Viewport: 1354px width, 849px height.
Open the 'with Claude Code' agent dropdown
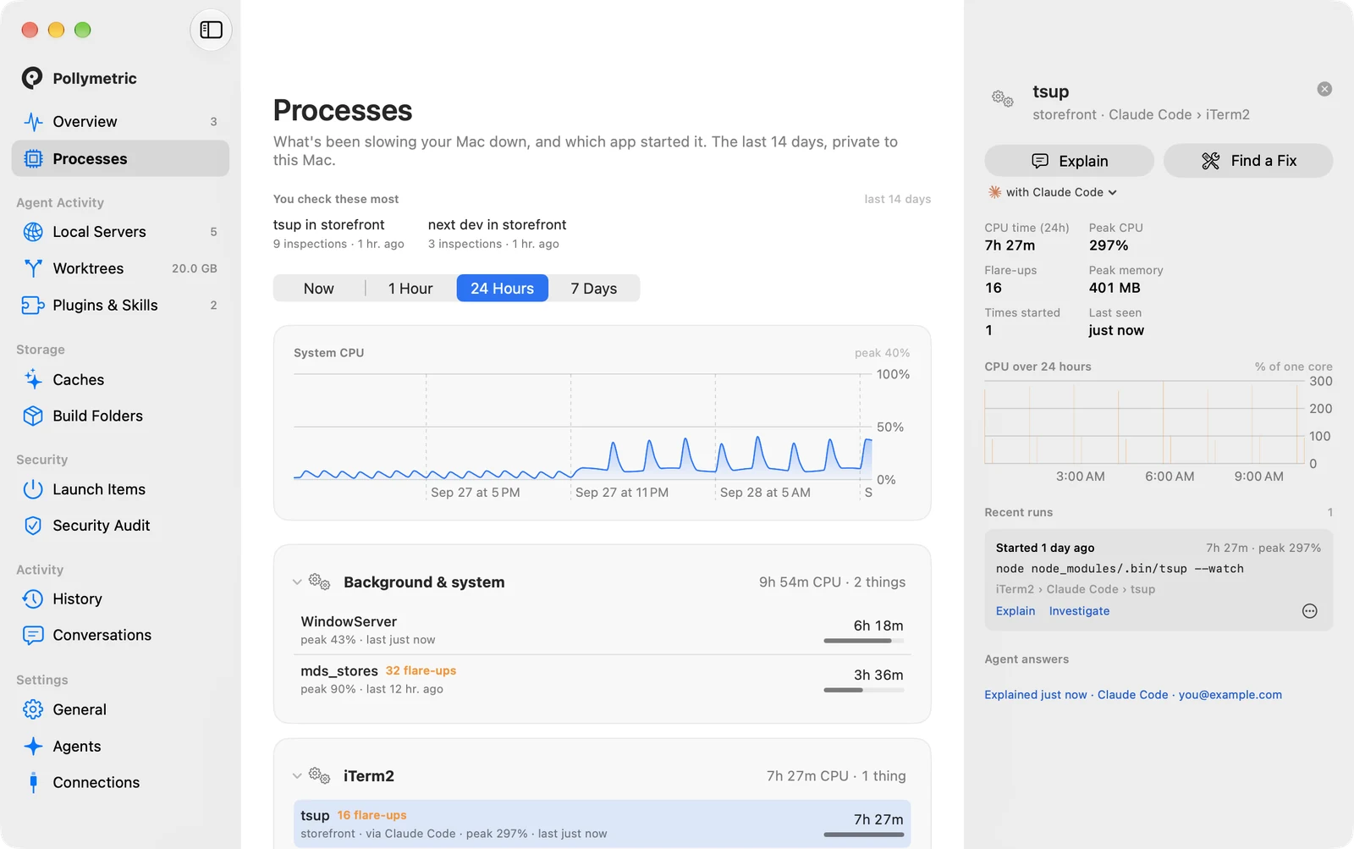tap(1053, 192)
